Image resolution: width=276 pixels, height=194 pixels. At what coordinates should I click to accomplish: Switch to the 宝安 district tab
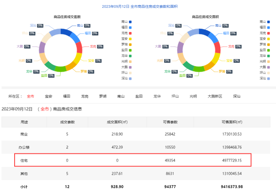[48, 96]
